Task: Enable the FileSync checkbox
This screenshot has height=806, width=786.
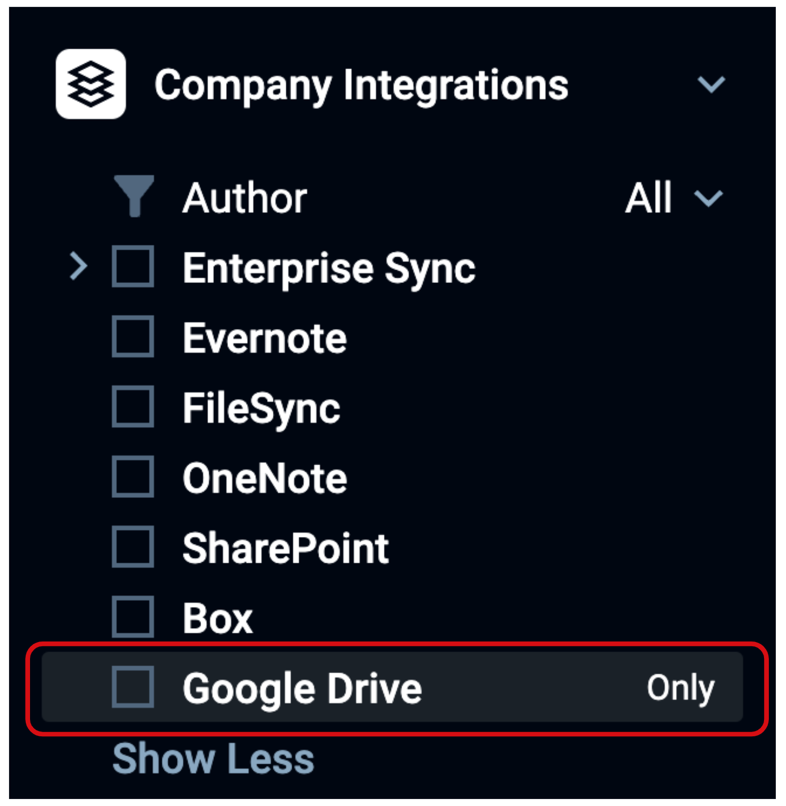Action: (133, 407)
